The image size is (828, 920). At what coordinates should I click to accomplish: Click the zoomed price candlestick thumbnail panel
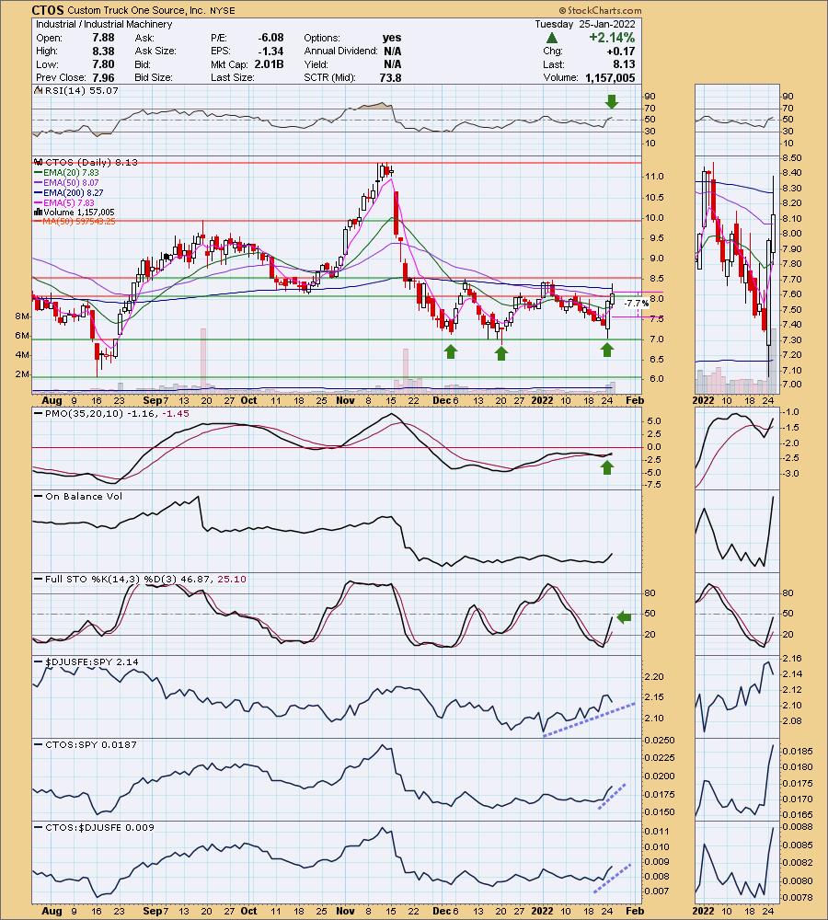737,274
